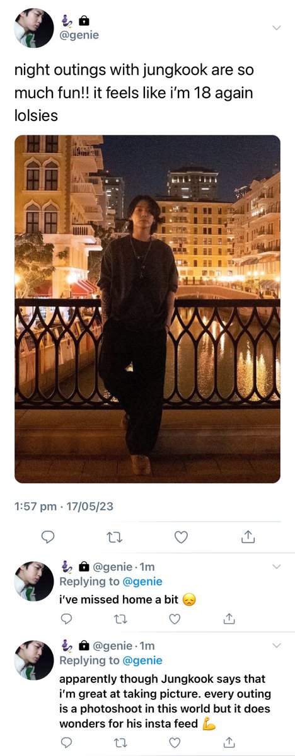
Task: Reply to the 'missed home a bit' tweet
Action: coord(66,619)
